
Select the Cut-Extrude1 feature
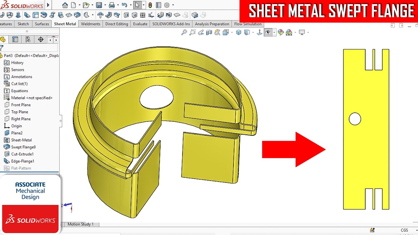click(x=22, y=154)
